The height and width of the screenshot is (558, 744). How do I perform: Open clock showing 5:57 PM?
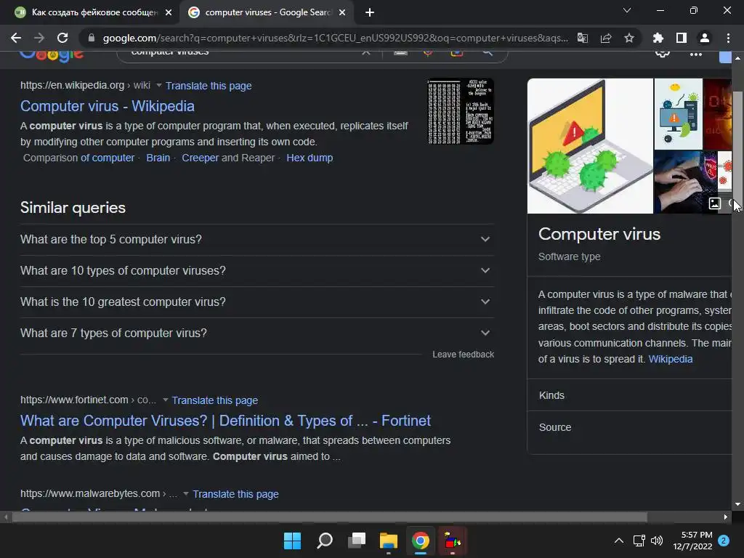point(692,541)
